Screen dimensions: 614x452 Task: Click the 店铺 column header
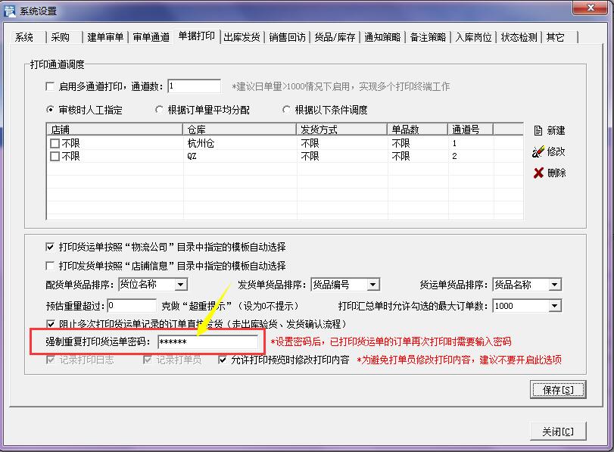[x=115, y=129]
